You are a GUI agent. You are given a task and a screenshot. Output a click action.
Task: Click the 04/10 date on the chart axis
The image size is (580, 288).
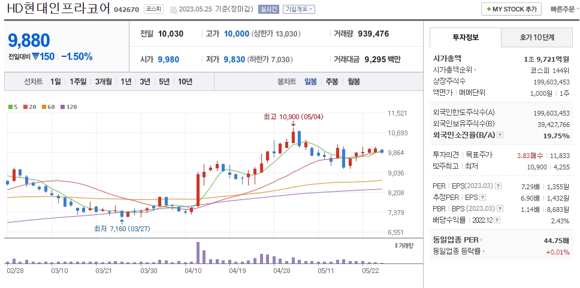(192, 270)
